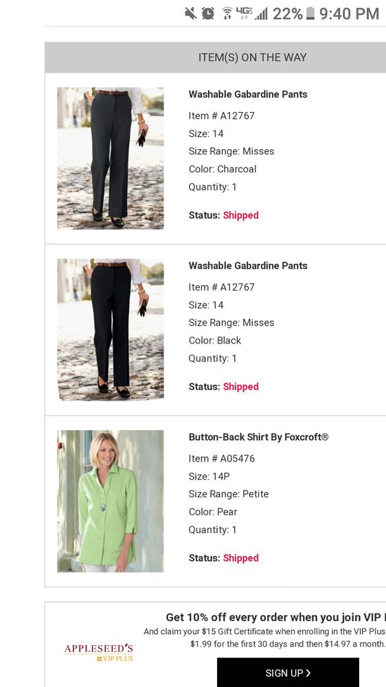Image resolution: width=386 pixels, height=687 pixels.
Task: Click the Get 10% off VIP headline
Action: pyautogui.click(x=275, y=618)
